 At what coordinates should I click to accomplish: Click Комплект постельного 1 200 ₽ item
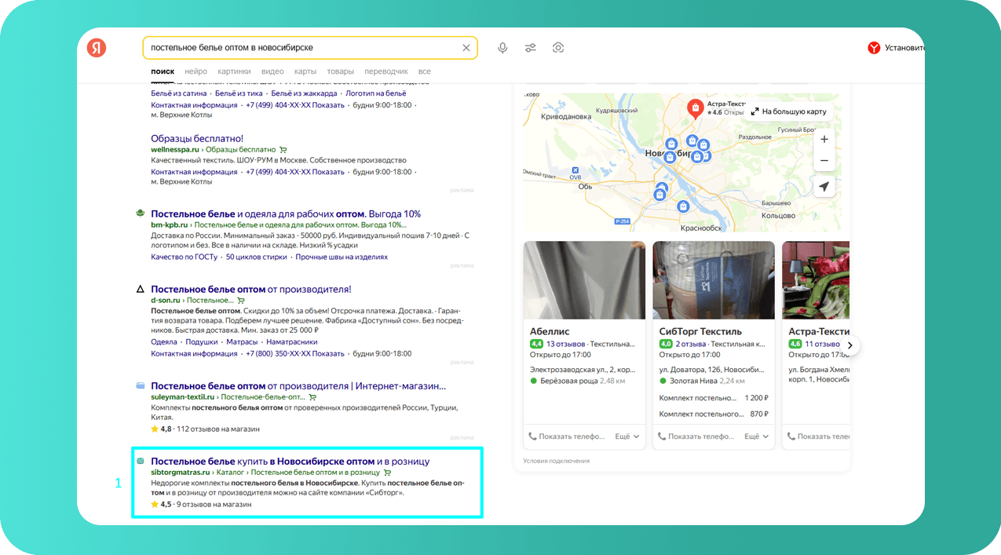pos(714,398)
